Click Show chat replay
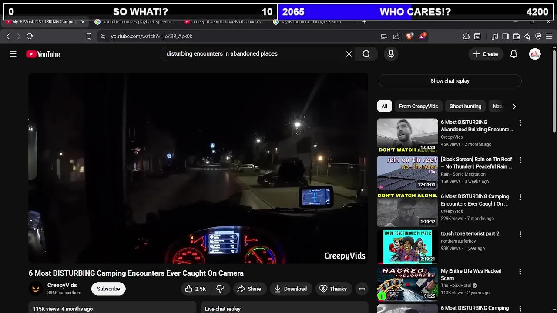557x313 pixels. click(x=450, y=81)
